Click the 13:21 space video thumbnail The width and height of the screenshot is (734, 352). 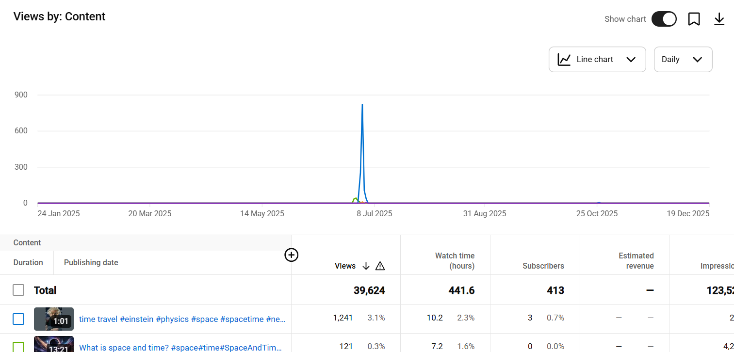54,345
